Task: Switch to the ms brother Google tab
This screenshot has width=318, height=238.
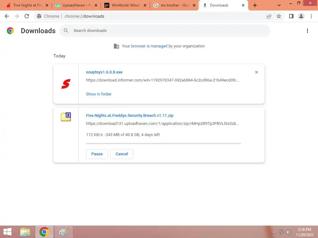Action: [x=174, y=5]
